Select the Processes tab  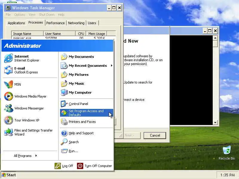pyautogui.click(x=36, y=22)
